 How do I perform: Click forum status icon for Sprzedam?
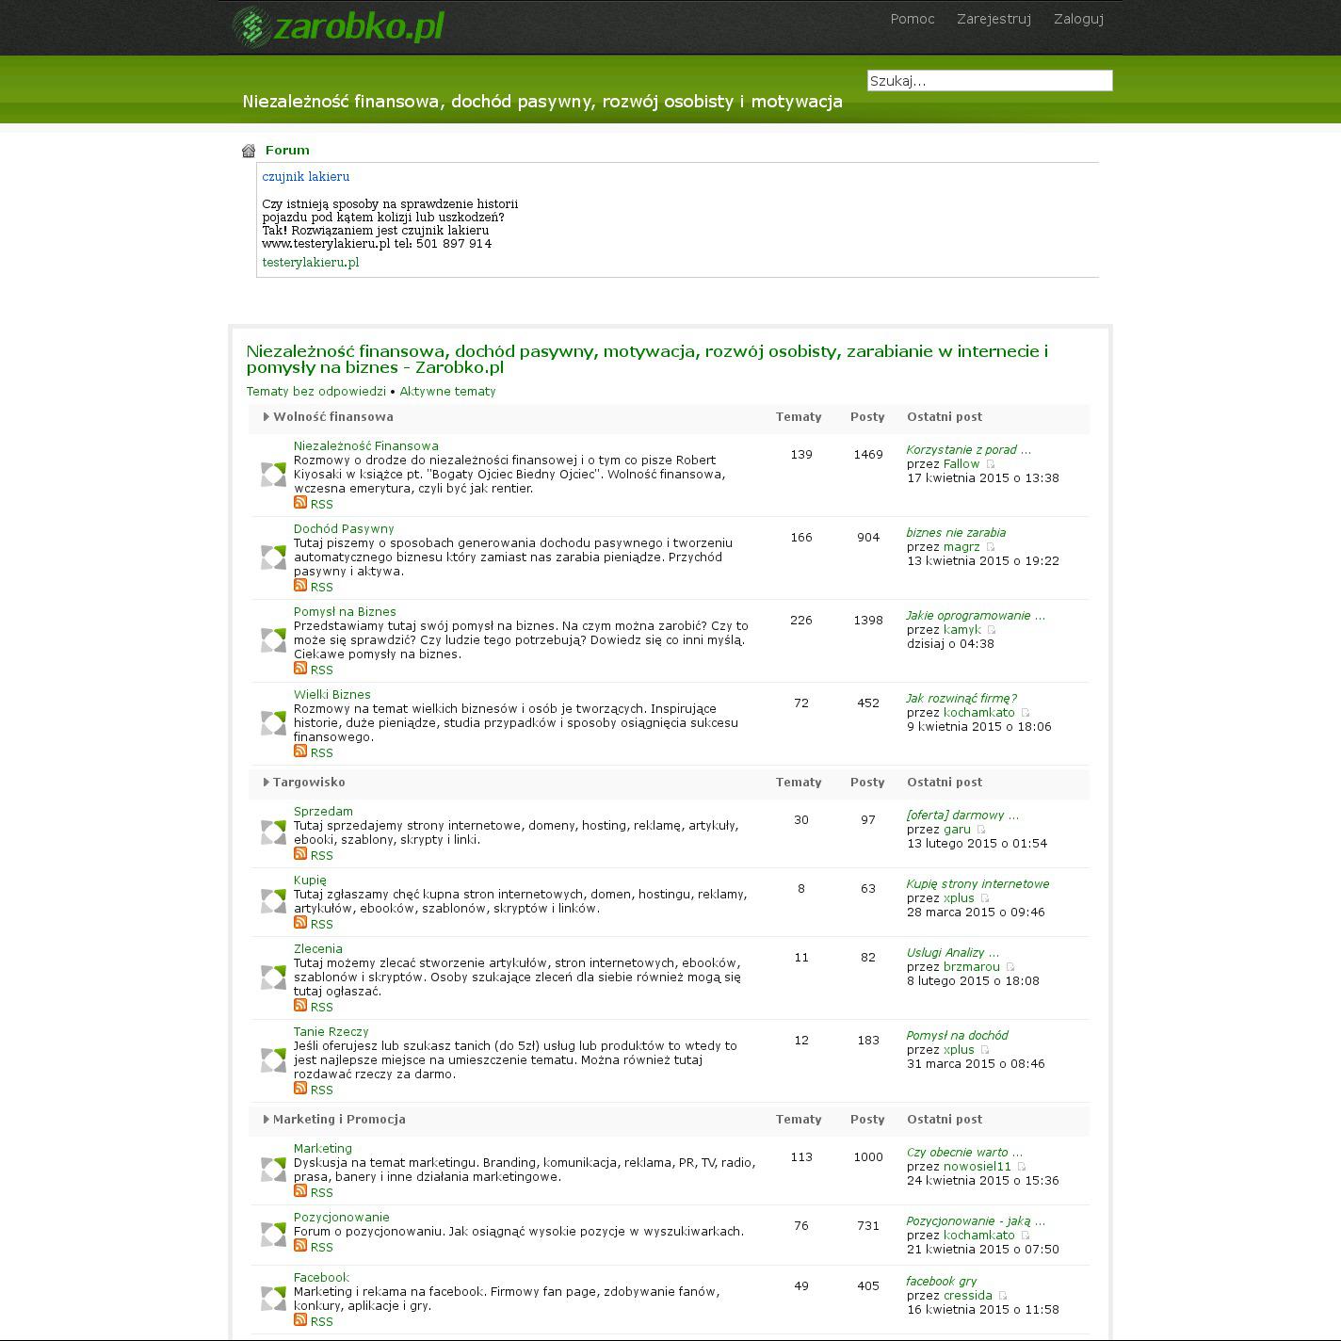[x=273, y=832]
